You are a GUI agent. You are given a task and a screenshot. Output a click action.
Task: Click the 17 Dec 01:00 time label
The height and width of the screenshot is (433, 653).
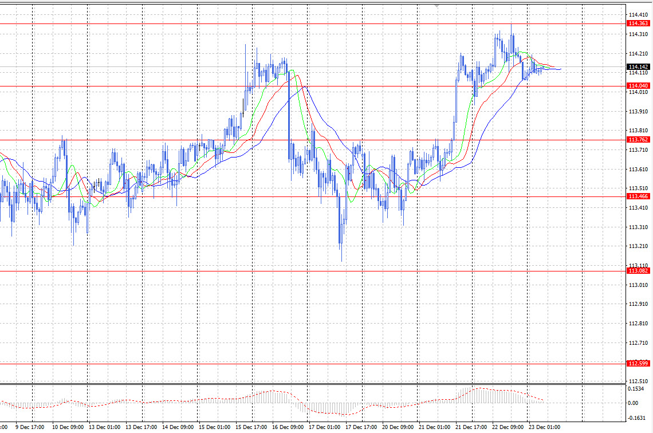pyautogui.click(x=324, y=427)
